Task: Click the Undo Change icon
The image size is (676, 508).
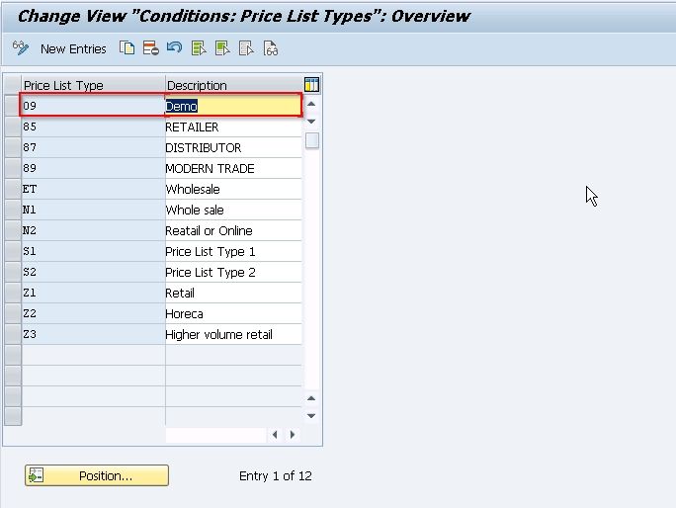Action: coord(175,47)
